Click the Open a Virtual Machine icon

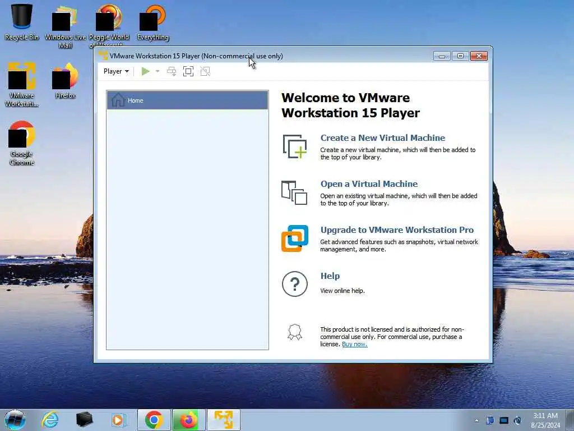click(x=294, y=192)
